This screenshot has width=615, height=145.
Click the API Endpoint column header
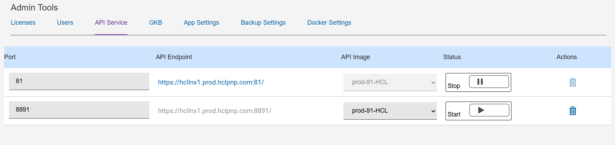pyautogui.click(x=174, y=57)
